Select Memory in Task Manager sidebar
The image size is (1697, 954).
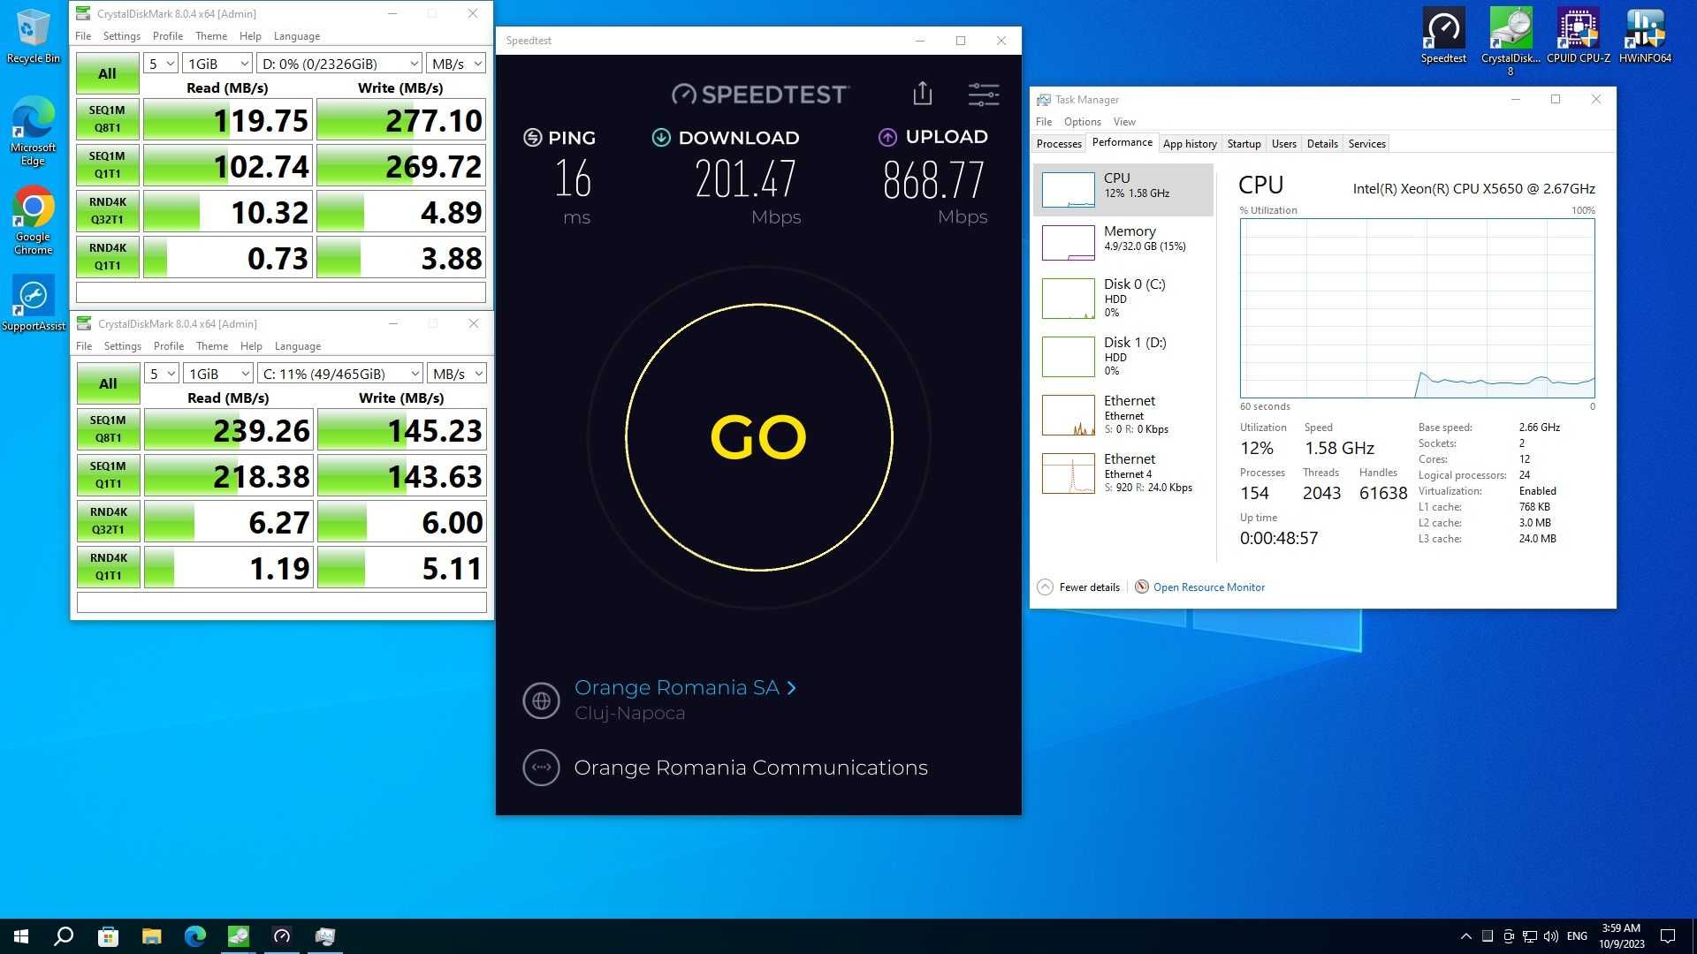point(1122,242)
